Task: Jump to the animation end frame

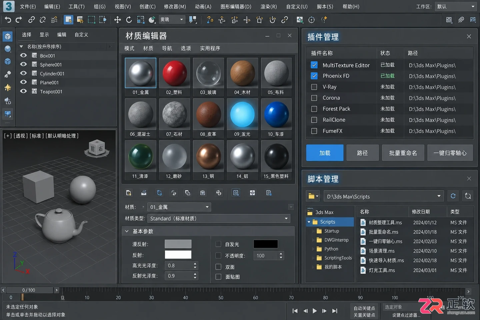Action: (x=335, y=311)
